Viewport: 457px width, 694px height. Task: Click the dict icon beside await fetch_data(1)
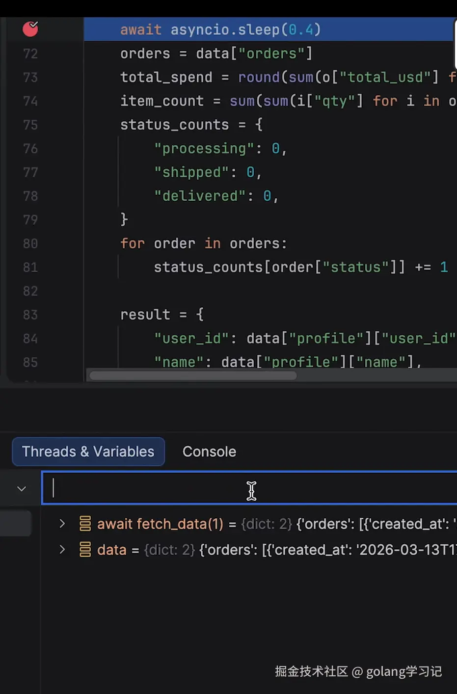85,524
